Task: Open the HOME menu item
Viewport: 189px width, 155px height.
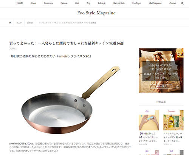Action: click(x=20, y=3)
